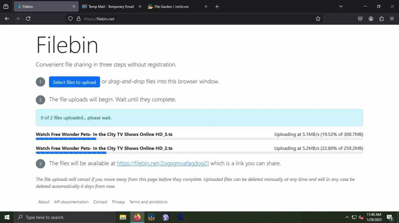Click the progress bar for HD_2.ts upload
Viewport: 399px width, 223px height.
[199, 153]
